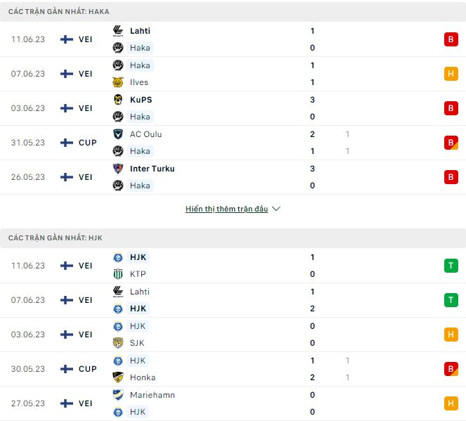This screenshot has height=421, width=466.
Task: Click the Mariehamn club crest
Action: (x=118, y=395)
